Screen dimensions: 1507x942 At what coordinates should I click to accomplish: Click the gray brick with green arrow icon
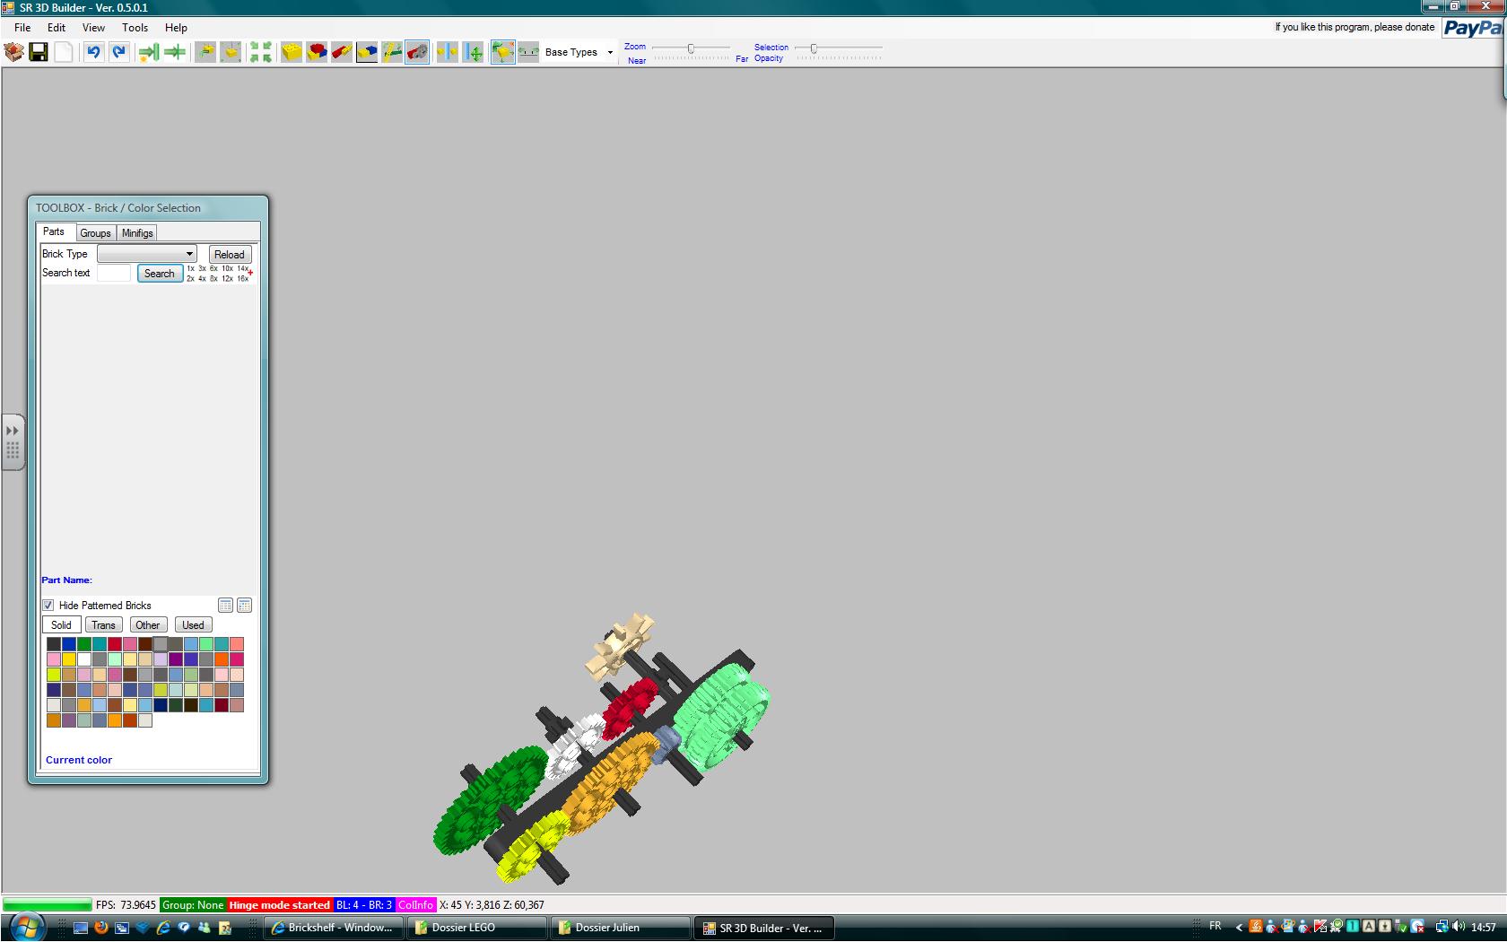pos(205,52)
